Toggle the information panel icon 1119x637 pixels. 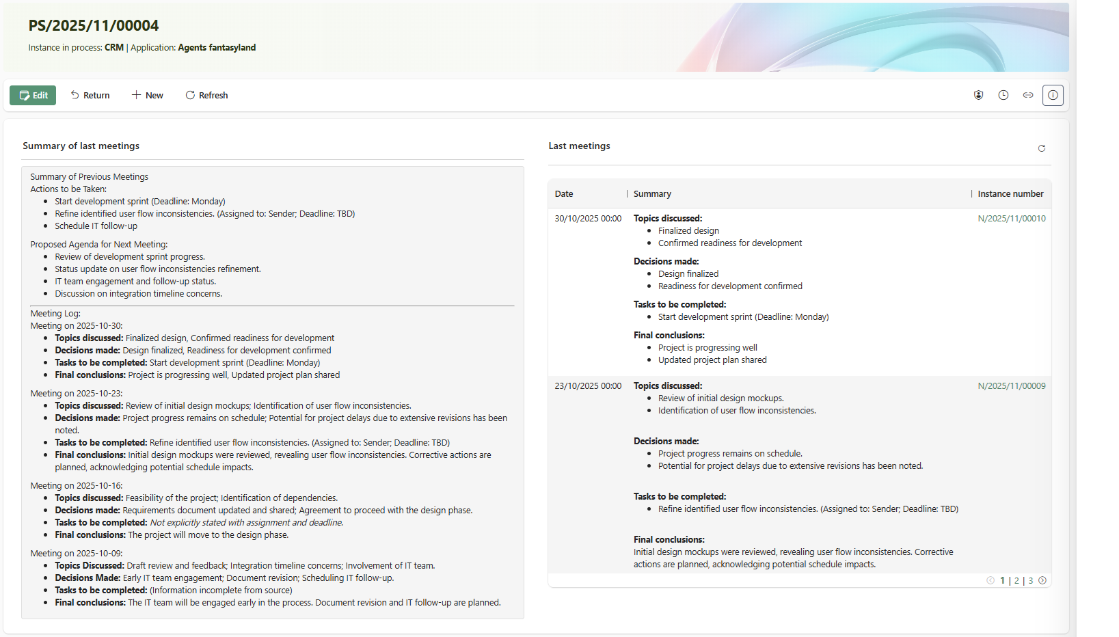click(x=1053, y=95)
